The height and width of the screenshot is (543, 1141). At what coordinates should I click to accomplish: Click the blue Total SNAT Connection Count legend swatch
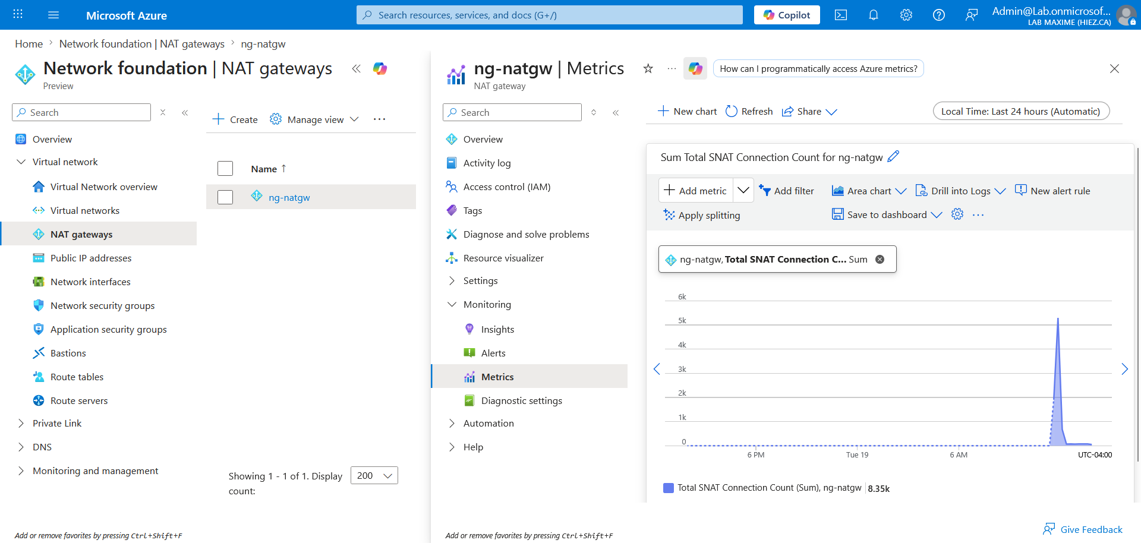669,488
